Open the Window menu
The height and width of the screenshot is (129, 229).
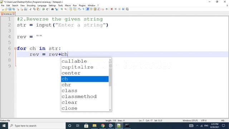(92, 5)
